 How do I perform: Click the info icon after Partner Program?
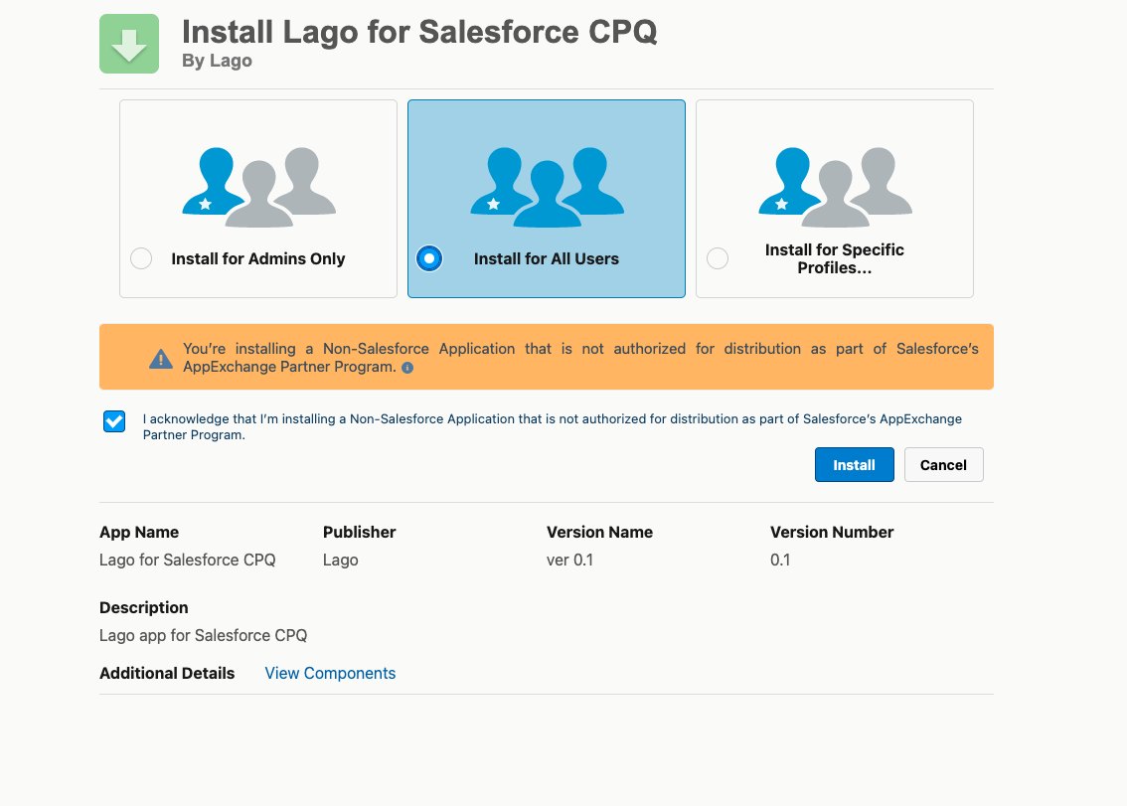[x=407, y=368]
